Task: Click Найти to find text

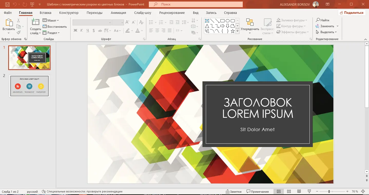Action: pyautogui.click(x=323, y=20)
